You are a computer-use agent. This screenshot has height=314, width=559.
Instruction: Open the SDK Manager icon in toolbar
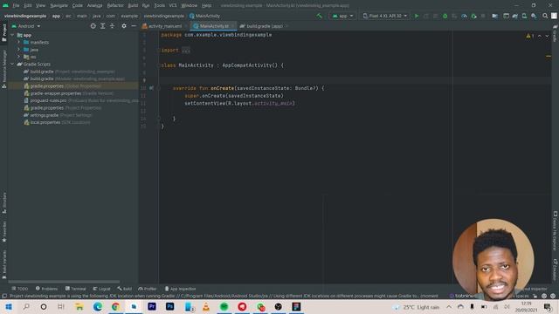[x=534, y=16]
